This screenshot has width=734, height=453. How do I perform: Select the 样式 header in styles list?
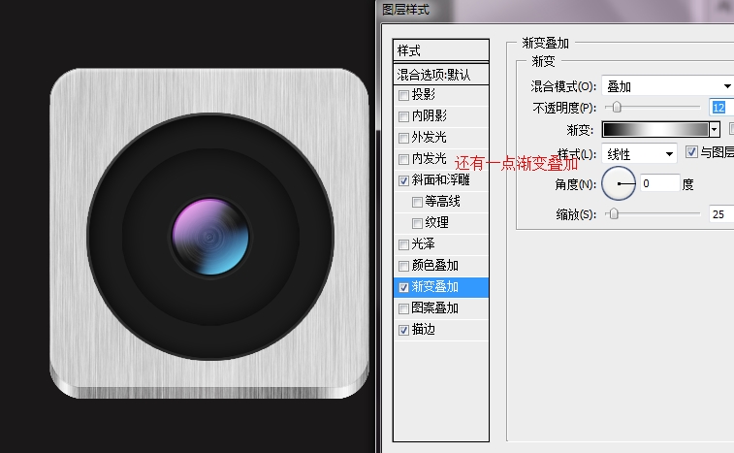pyautogui.click(x=441, y=50)
